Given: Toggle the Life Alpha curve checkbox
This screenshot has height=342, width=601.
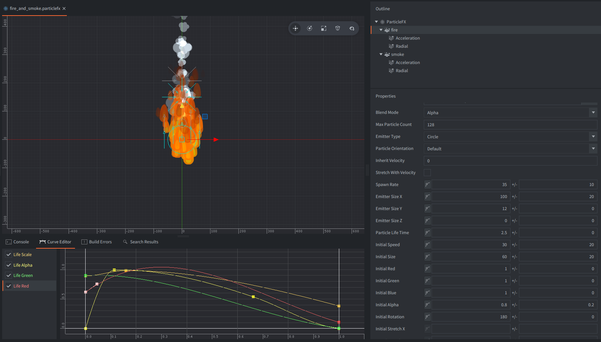Looking at the screenshot, I should 8,265.
